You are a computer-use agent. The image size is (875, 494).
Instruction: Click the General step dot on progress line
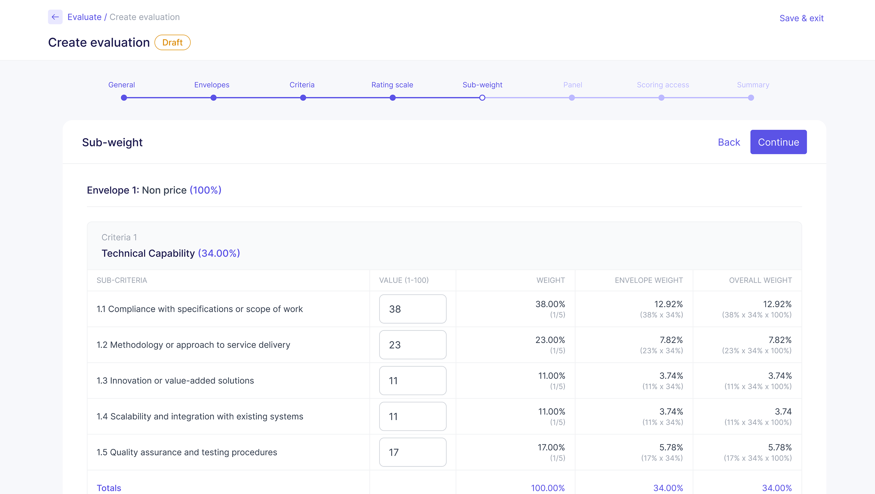click(x=124, y=98)
